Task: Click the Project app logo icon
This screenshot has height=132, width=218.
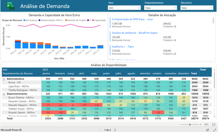Action: tap(10, 6)
